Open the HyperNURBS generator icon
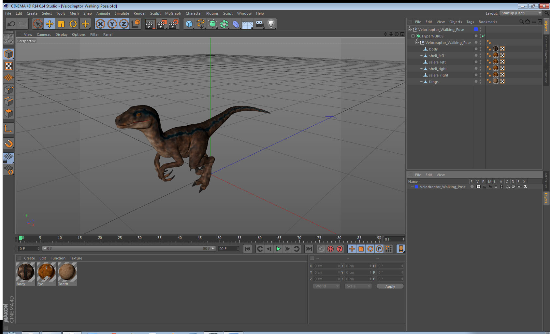Viewport: 550px width, 334px height. tap(212, 24)
